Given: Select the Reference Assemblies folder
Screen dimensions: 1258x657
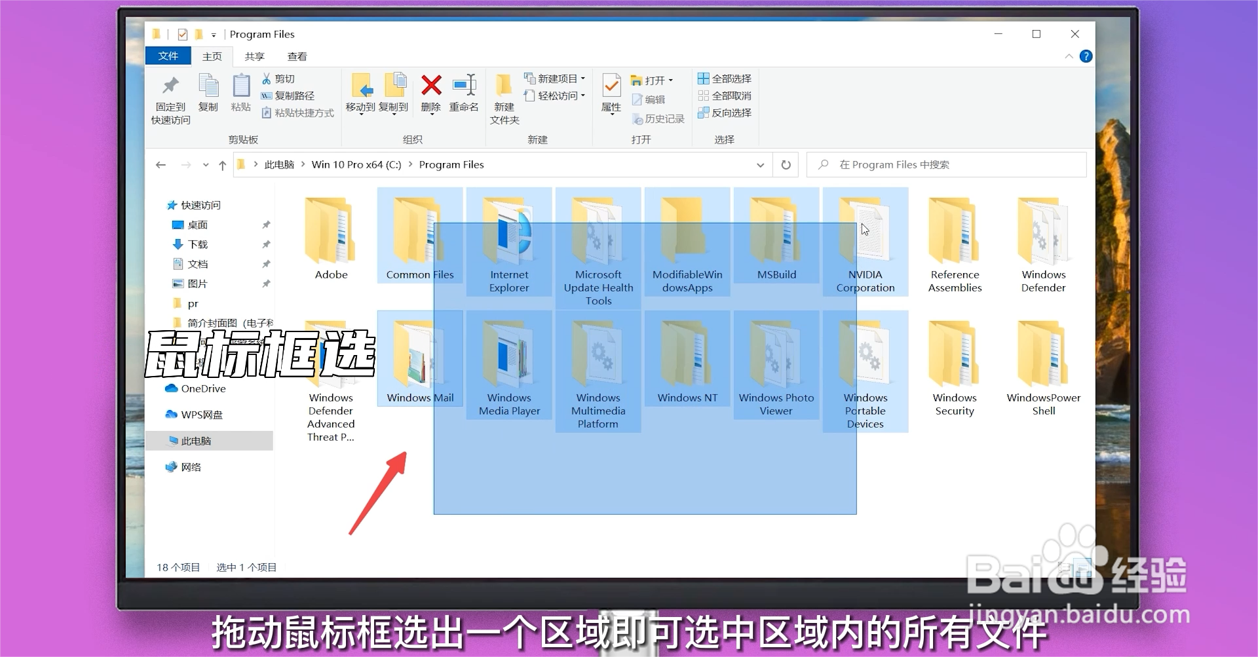Looking at the screenshot, I should (955, 245).
